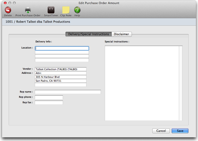Switch to the Disclaimer tab

(121, 34)
